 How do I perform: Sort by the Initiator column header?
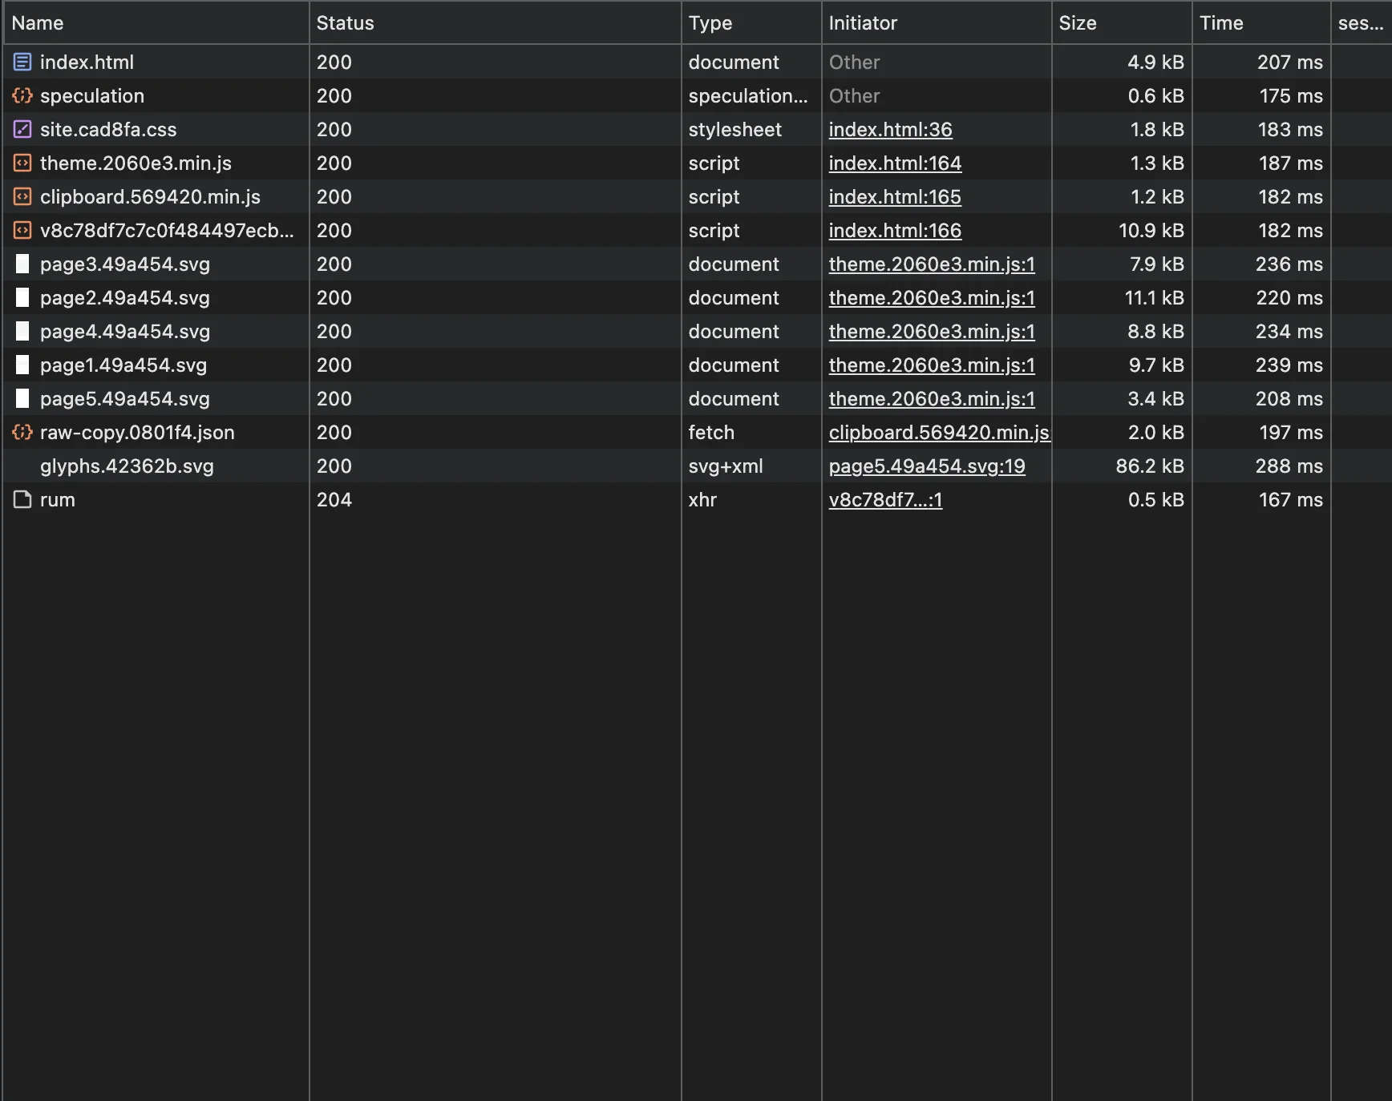(937, 22)
